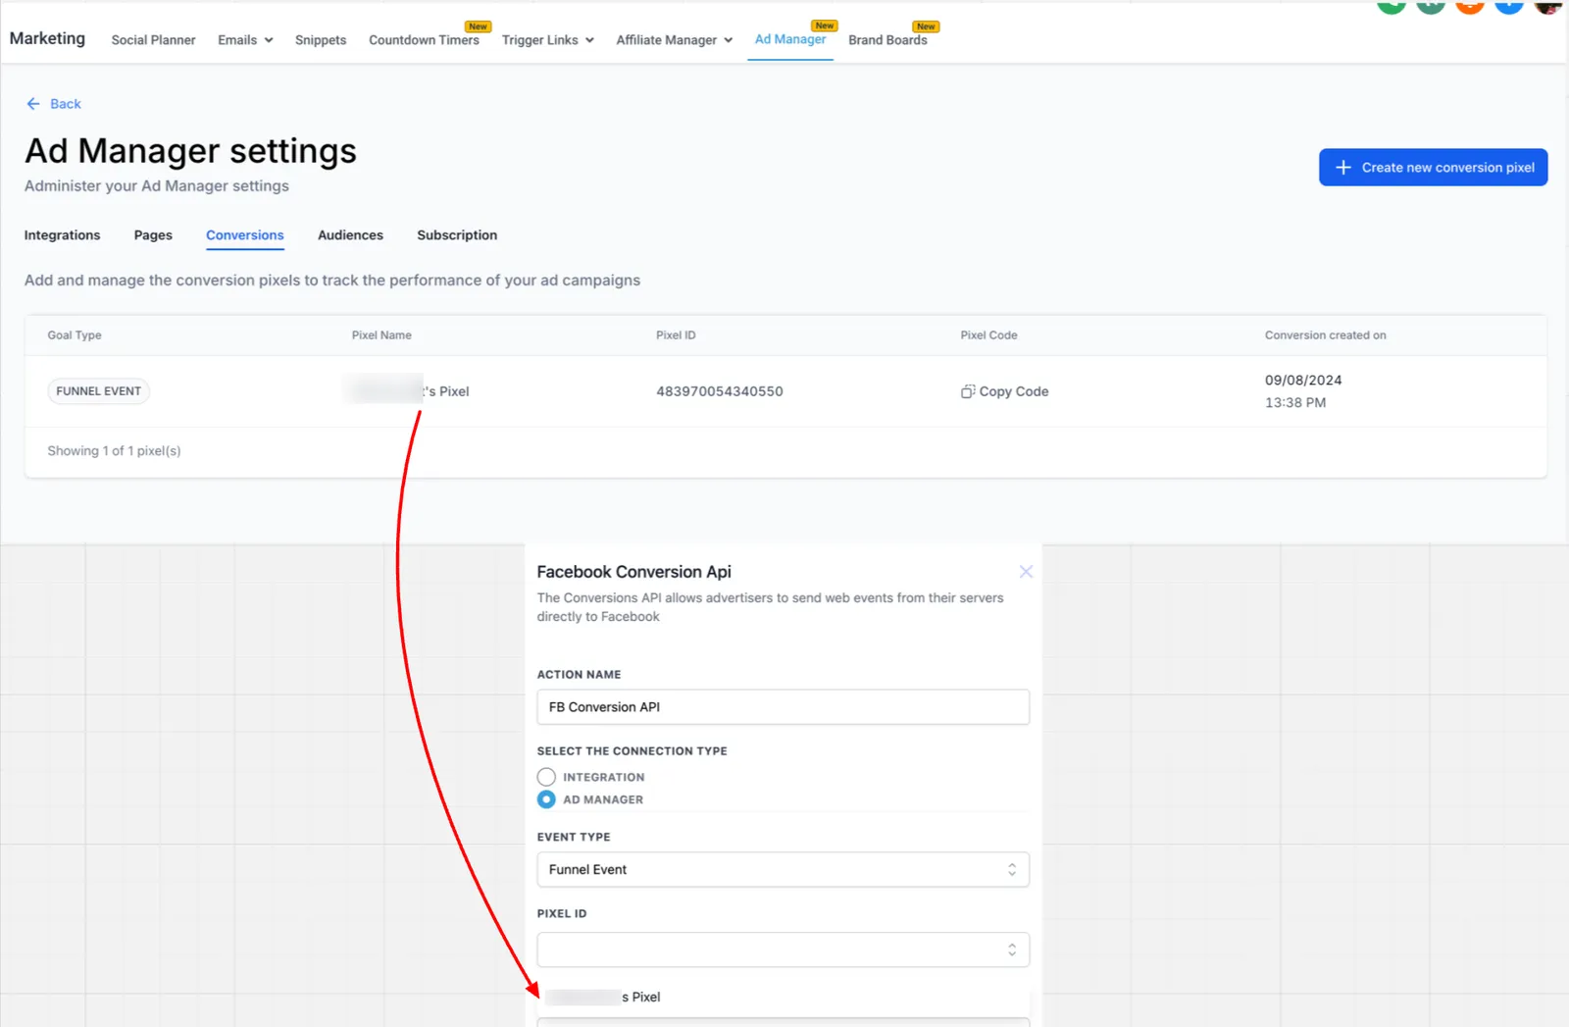Viewport: 1569px width, 1027px height.
Task: Click the Goal Type column header
Action: coord(75,335)
